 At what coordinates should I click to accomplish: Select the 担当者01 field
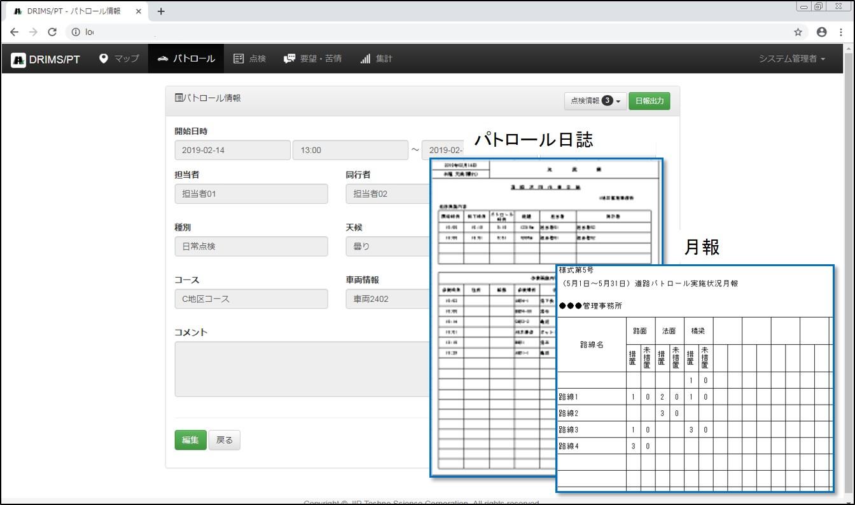[x=251, y=194]
